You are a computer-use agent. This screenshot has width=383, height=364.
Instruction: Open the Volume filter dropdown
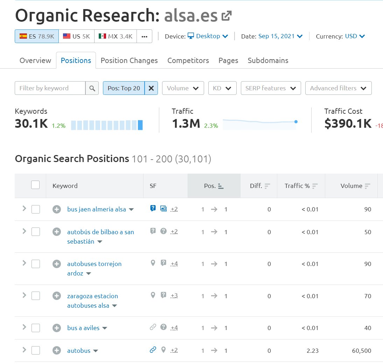pos(183,88)
